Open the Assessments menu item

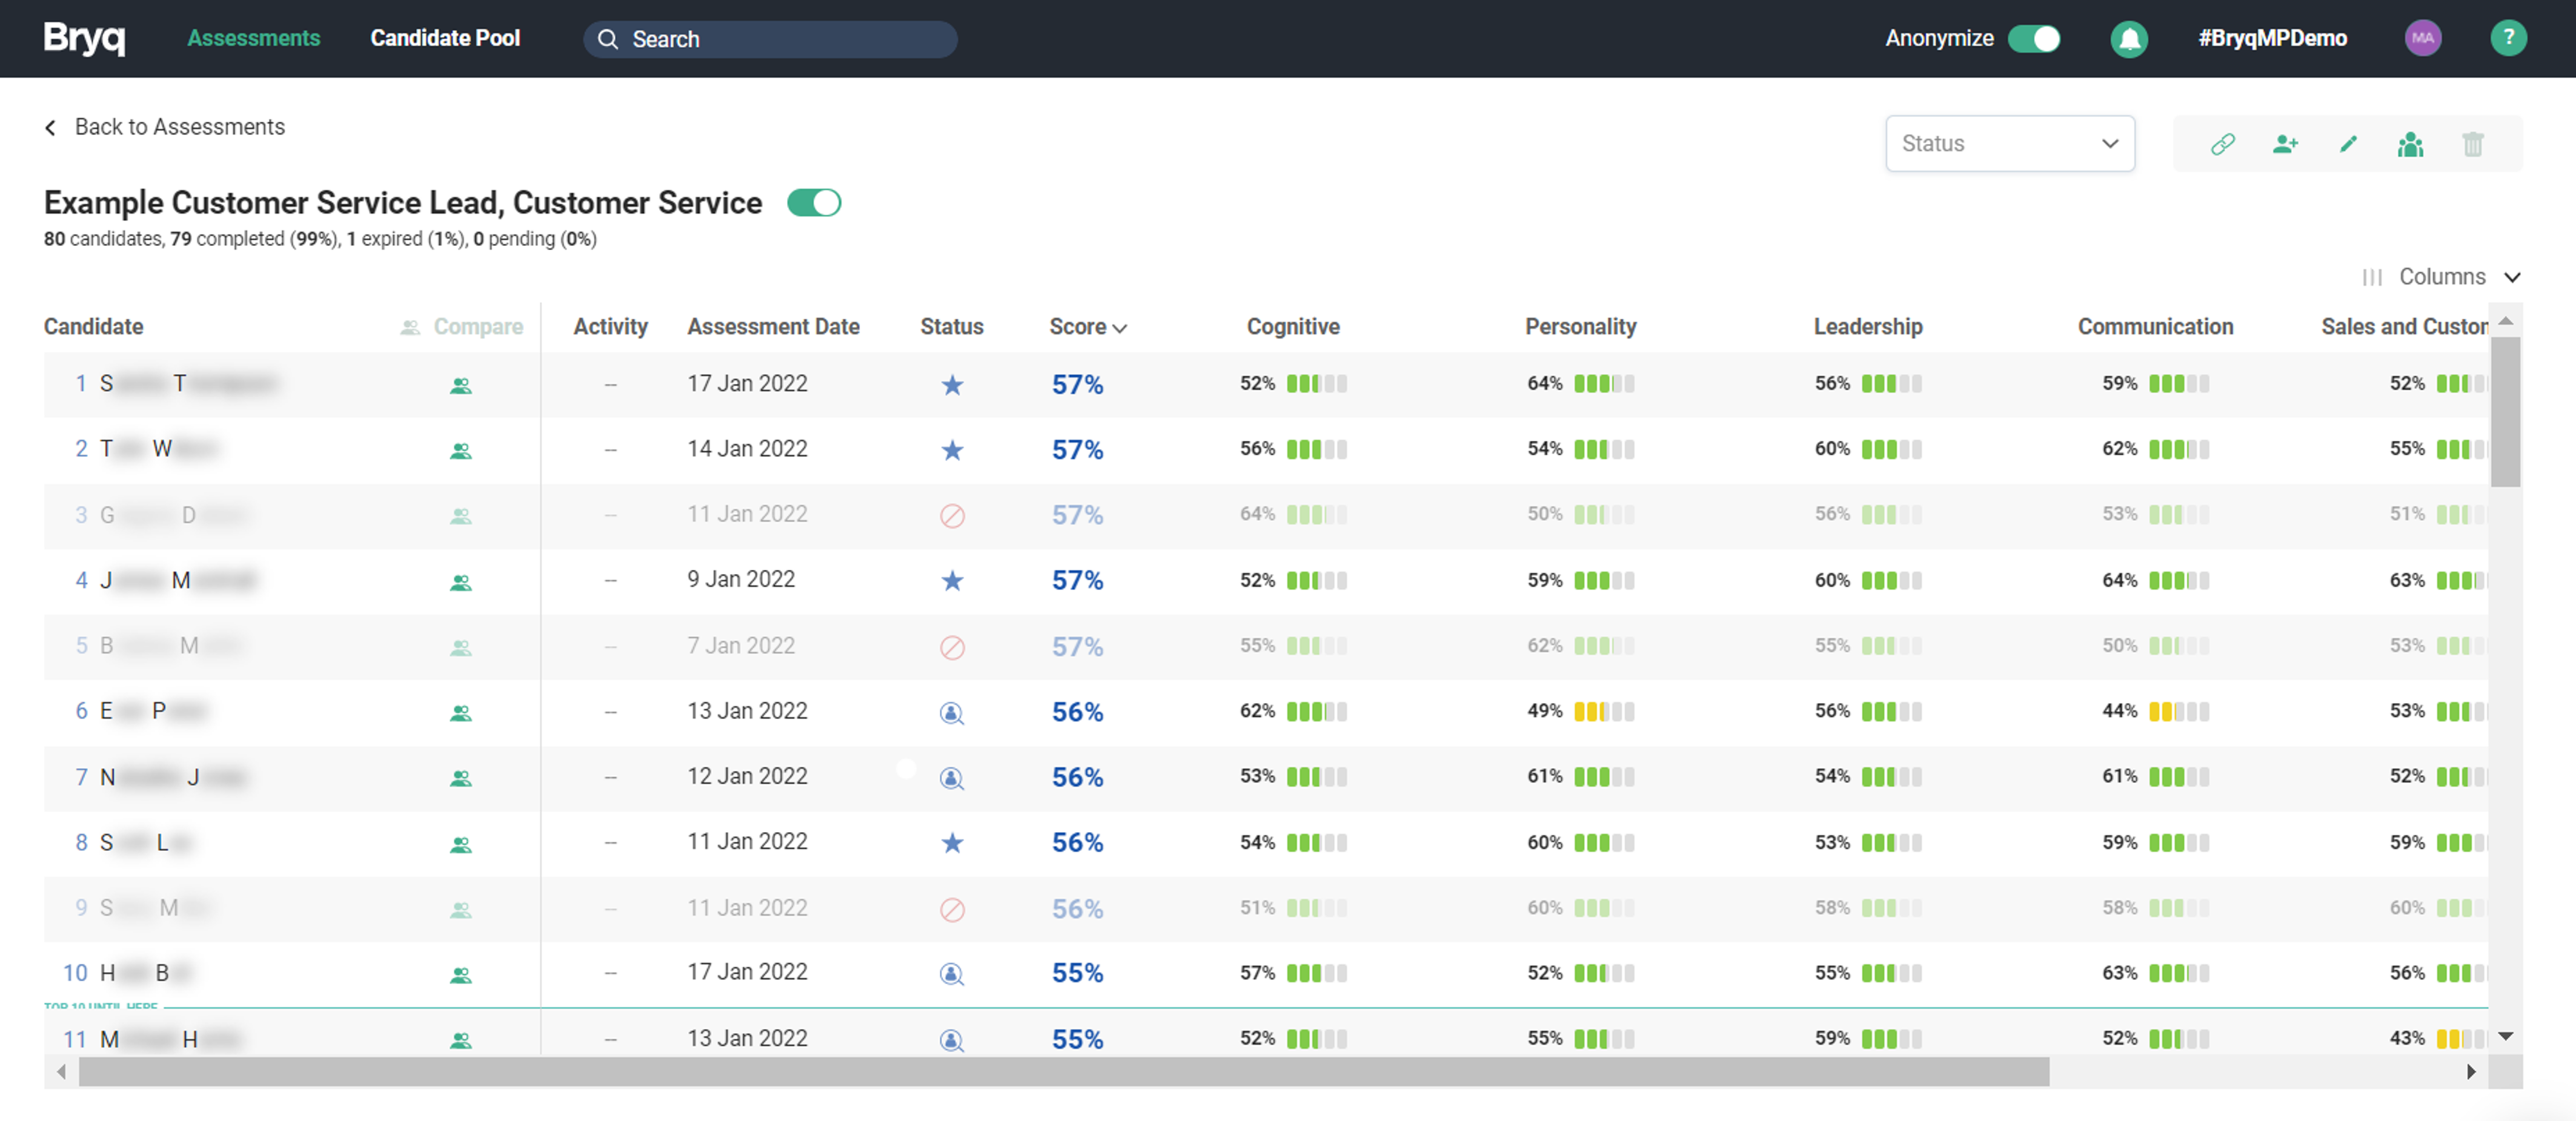pos(253,38)
